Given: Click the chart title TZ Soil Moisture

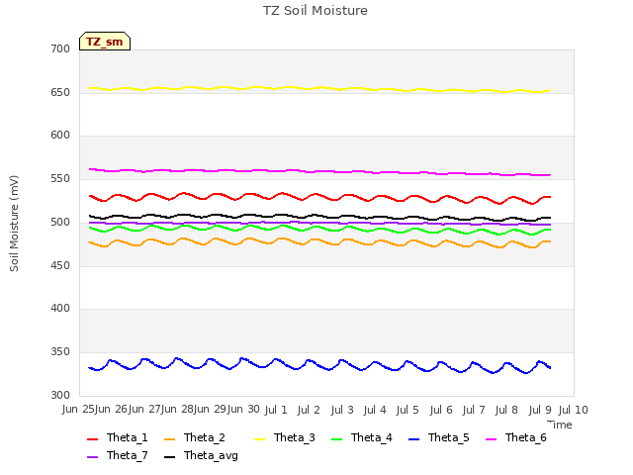Looking at the screenshot, I should [x=316, y=11].
